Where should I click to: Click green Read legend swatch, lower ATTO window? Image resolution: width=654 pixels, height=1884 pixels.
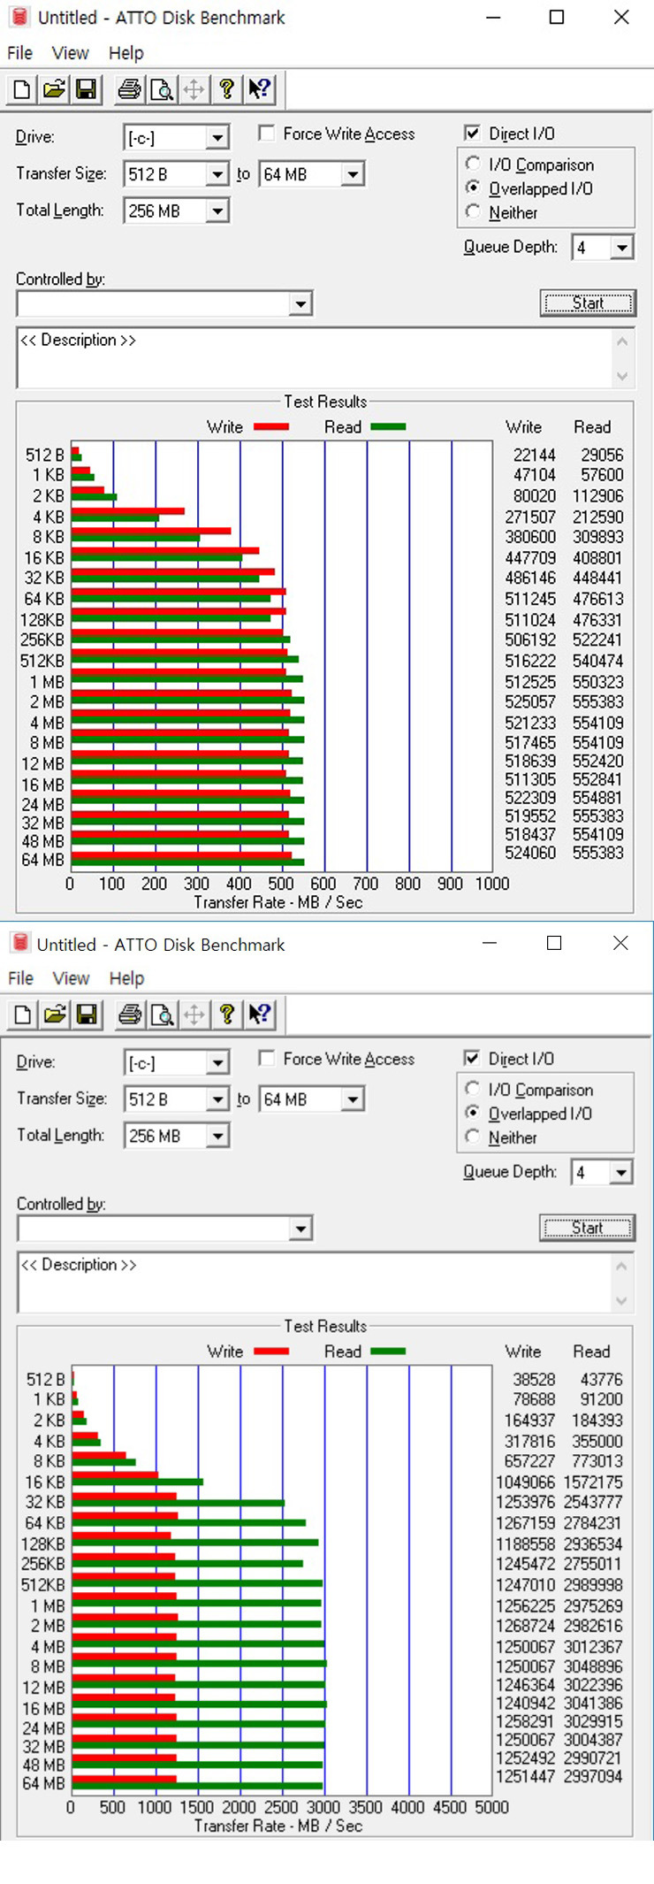(388, 1352)
